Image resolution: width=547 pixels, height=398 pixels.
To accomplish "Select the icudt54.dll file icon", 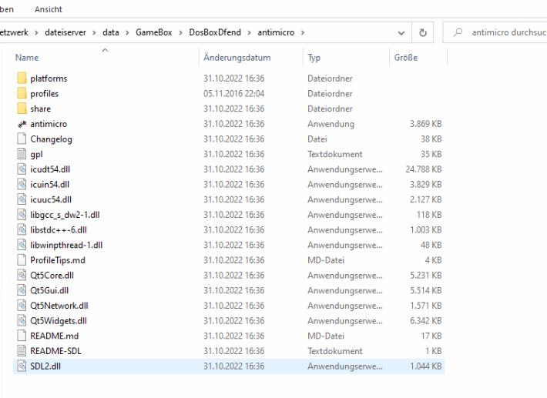I will [x=22, y=169].
